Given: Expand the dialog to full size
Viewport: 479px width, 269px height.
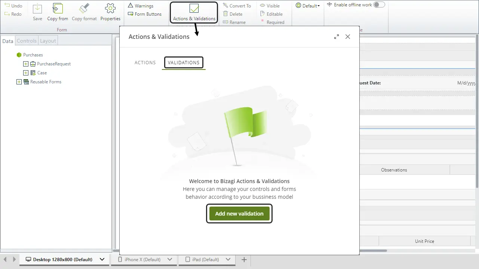Looking at the screenshot, I should tap(337, 37).
